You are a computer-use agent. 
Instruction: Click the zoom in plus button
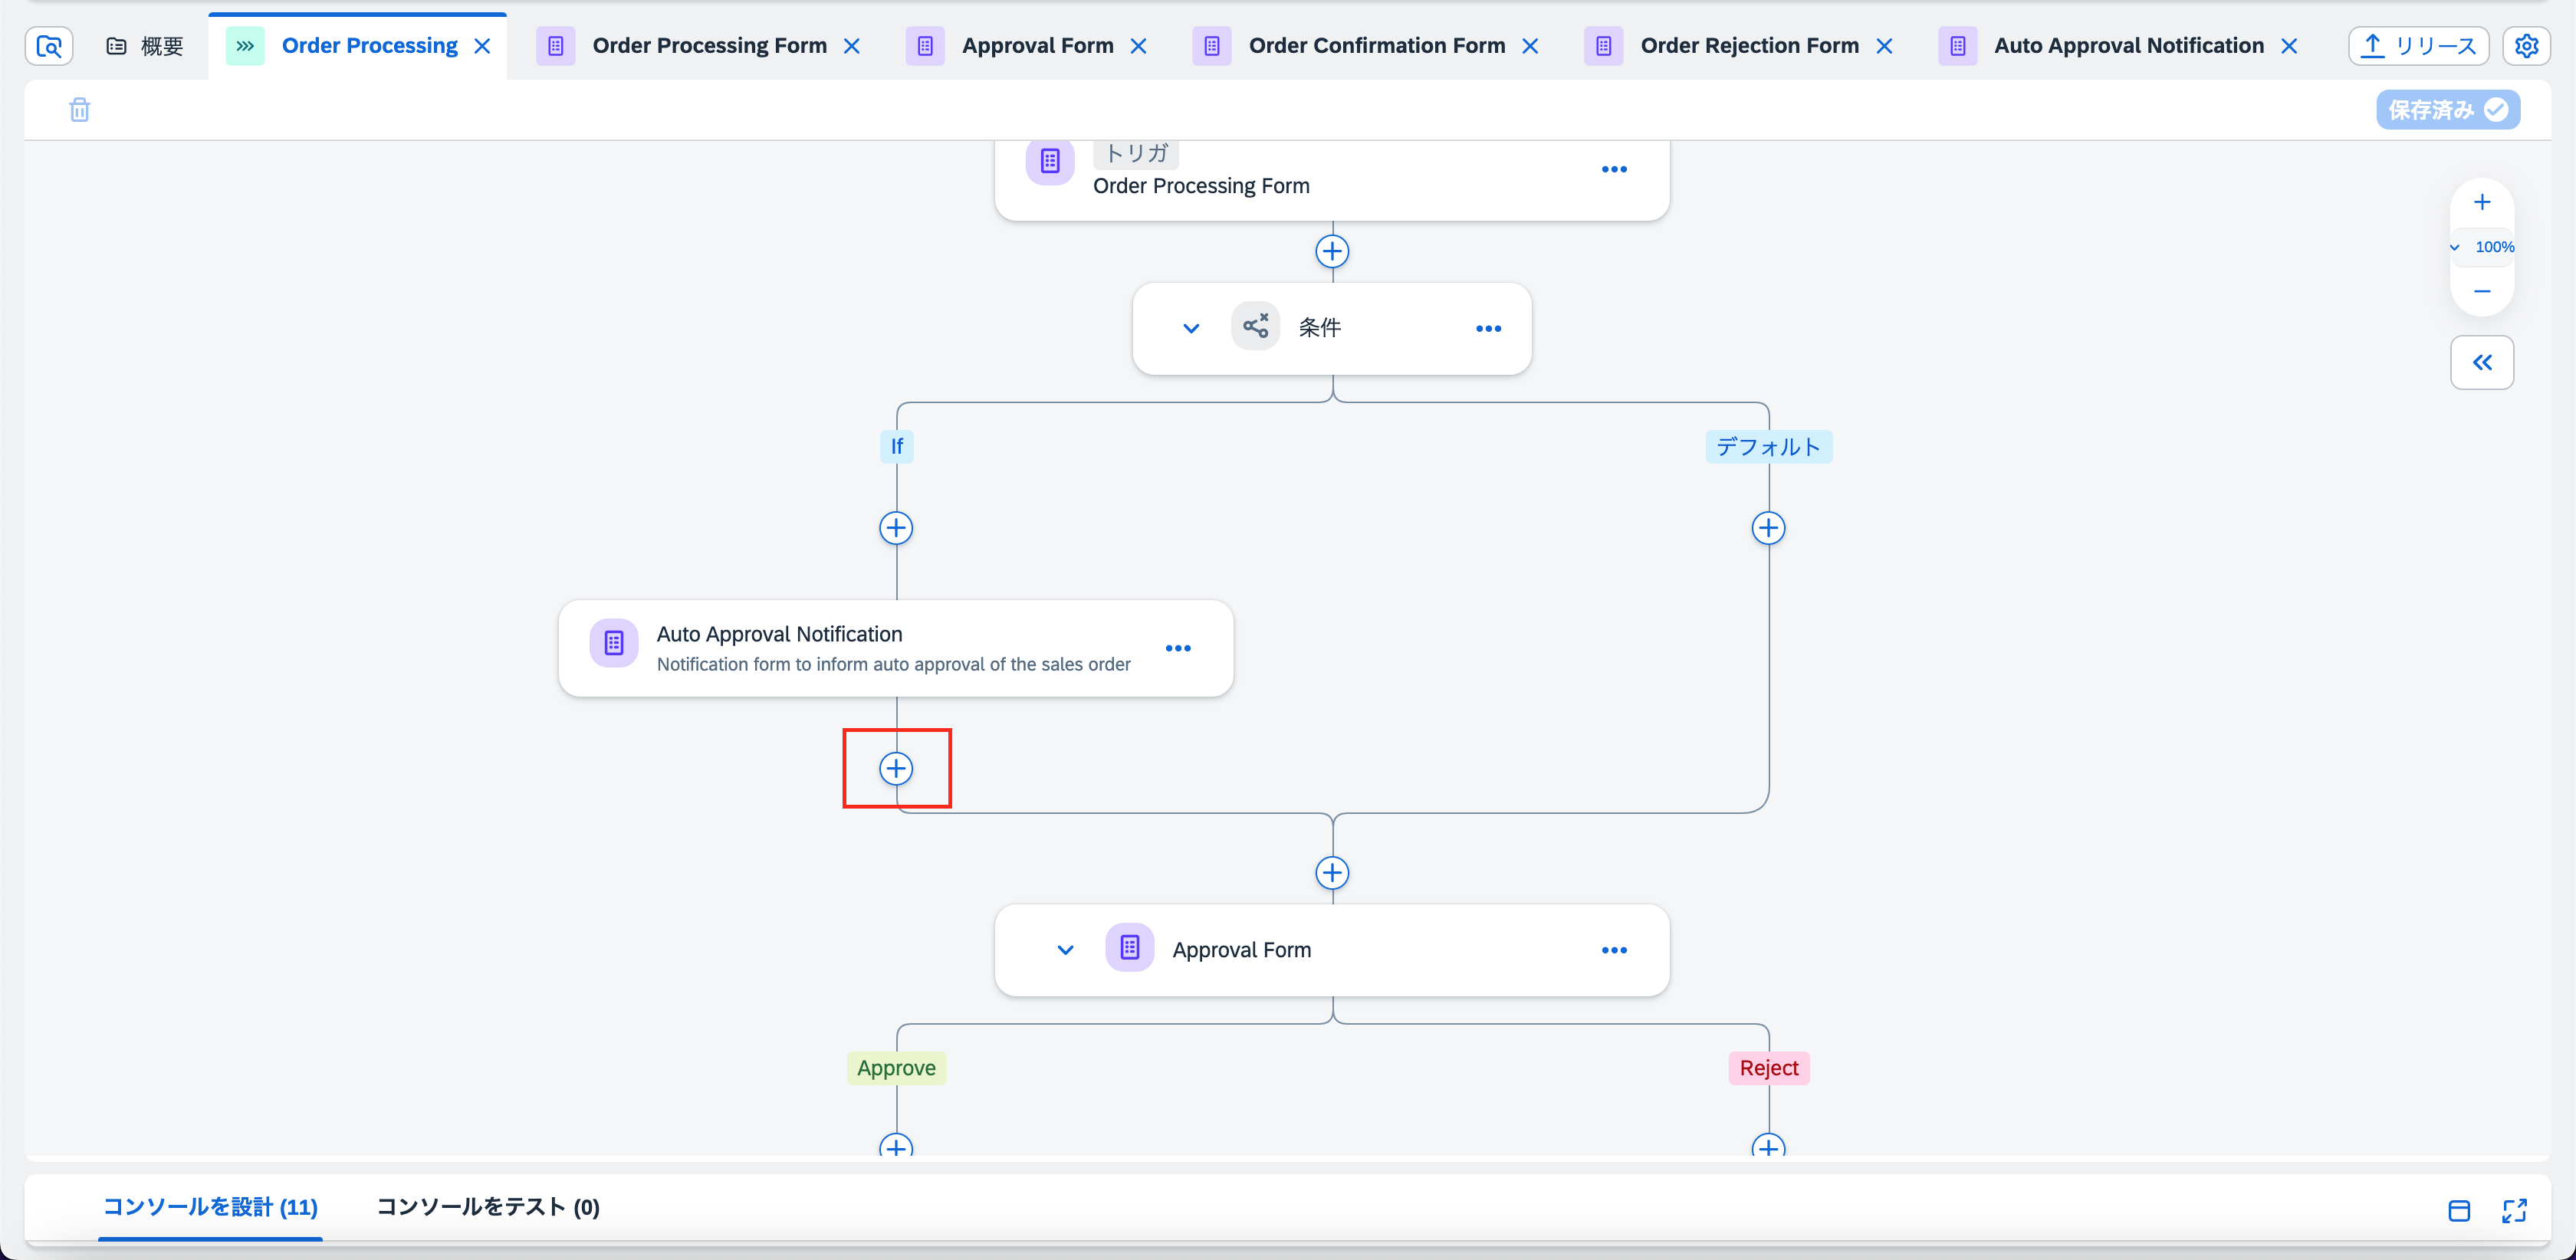click(2482, 203)
